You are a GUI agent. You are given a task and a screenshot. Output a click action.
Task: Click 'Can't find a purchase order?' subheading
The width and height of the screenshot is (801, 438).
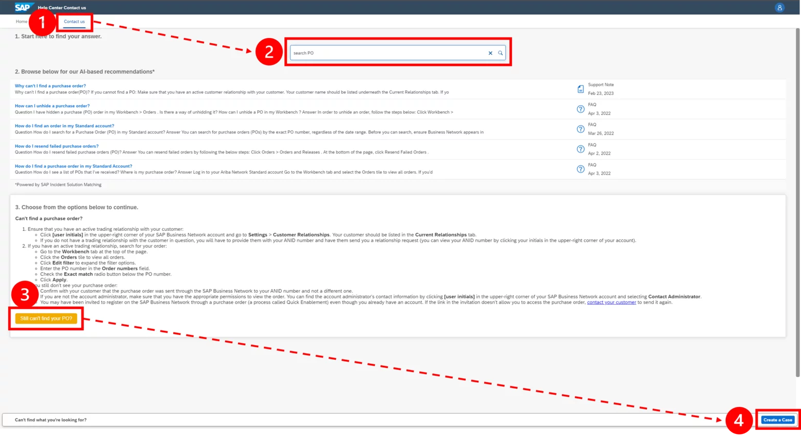tap(49, 218)
